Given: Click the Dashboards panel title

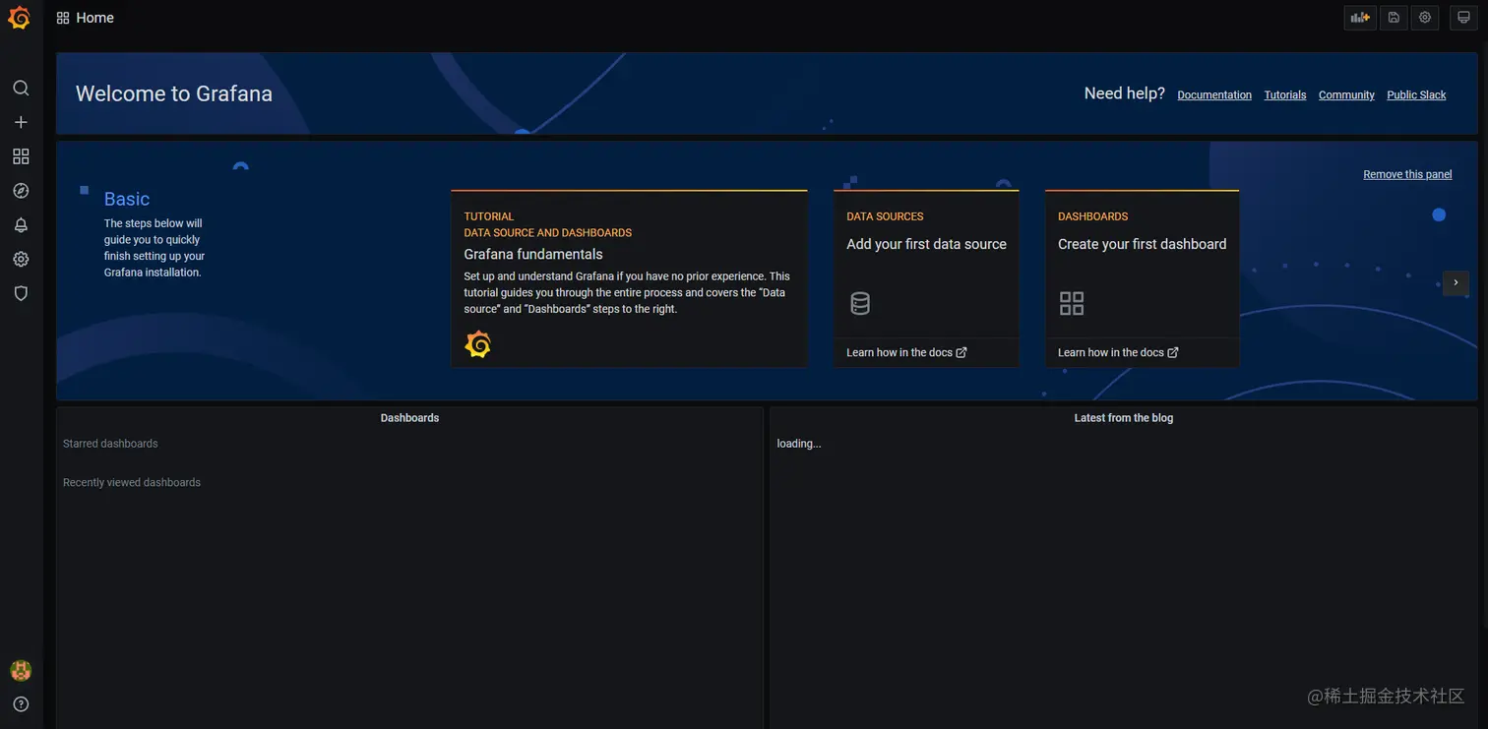Looking at the screenshot, I should click(x=409, y=418).
